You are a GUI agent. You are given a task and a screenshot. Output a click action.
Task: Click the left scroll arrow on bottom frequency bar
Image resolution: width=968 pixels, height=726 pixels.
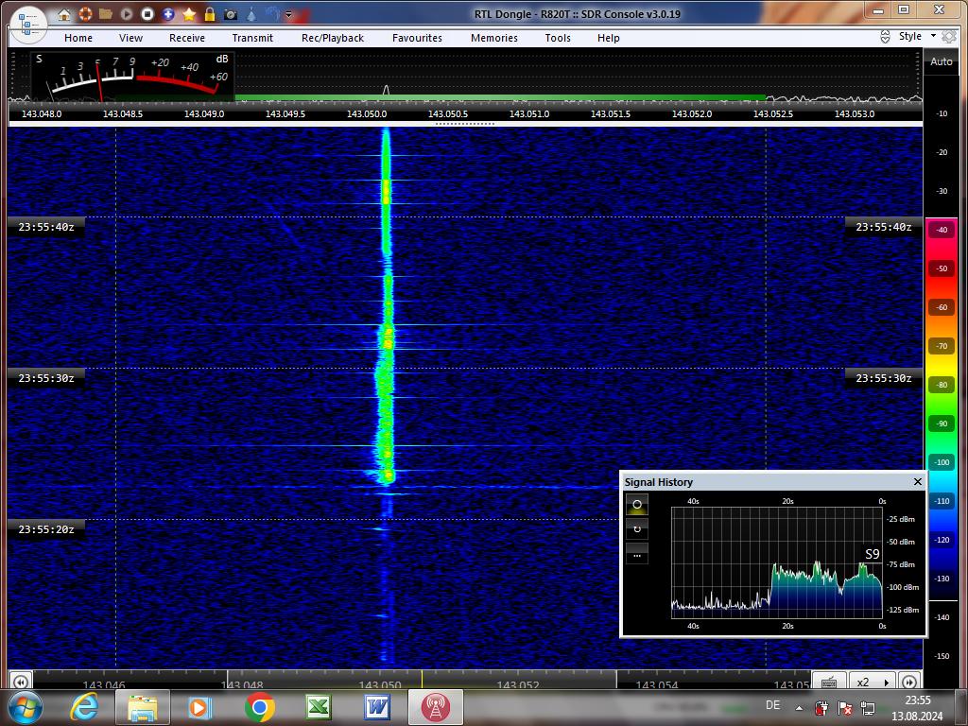pos(21,683)
